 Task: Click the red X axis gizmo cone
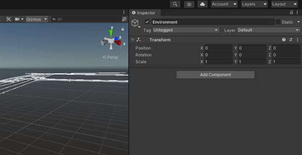pos(118,42)
